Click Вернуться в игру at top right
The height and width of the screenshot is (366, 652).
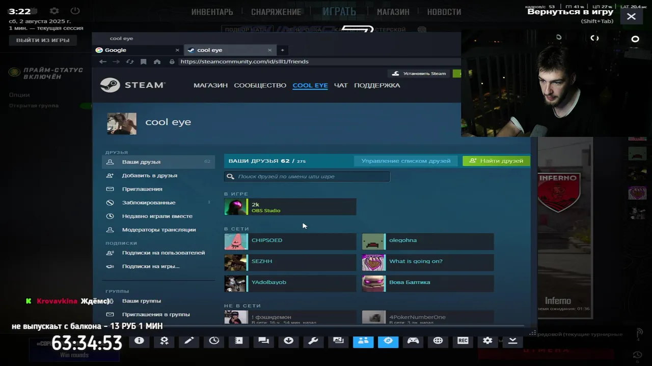pyautogui.click(x=570, y=12)
